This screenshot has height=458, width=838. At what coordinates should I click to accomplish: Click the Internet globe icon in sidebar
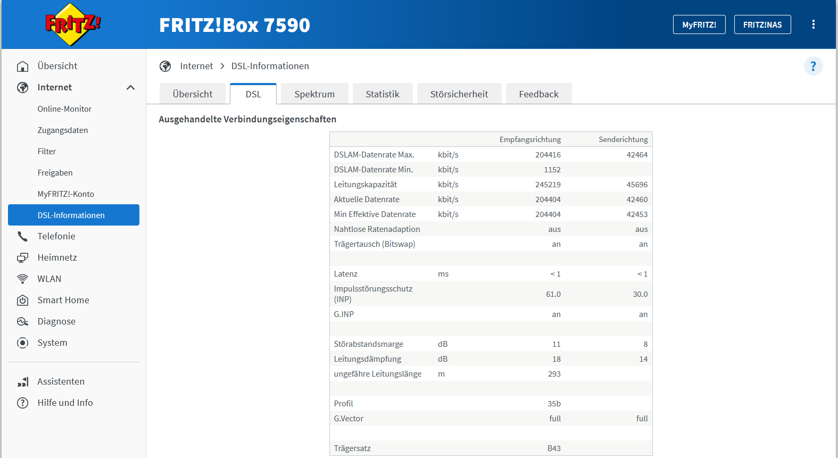[22, 87]
